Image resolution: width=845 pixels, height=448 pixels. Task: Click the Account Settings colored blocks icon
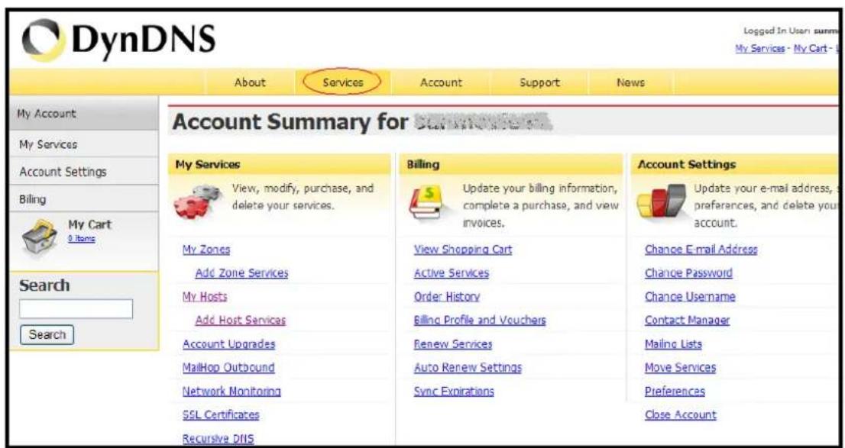[x=662, y=201]
